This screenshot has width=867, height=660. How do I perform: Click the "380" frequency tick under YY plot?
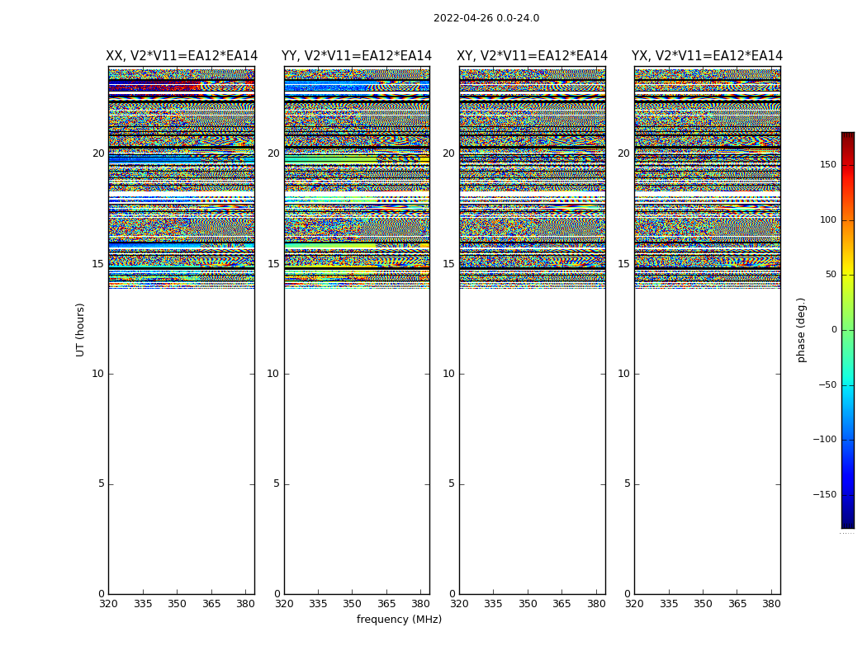[421, 604]
